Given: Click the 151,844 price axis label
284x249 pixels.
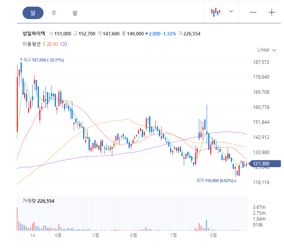Looking at the screenshot, I should [261, 122].
